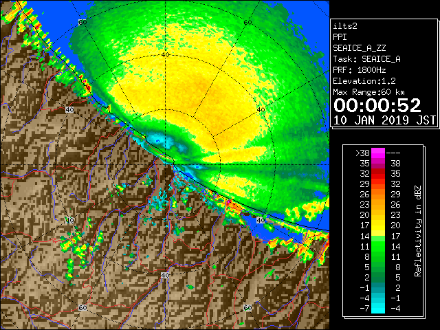Click the 40 km label on south axis

[165, 275]
